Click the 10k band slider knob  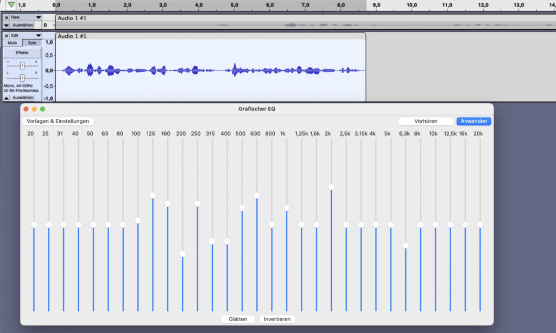point(436,225)
